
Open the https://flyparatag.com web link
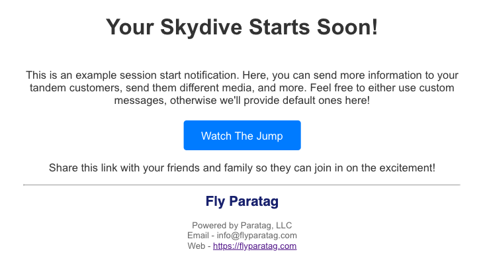click(x=255, y=246)
